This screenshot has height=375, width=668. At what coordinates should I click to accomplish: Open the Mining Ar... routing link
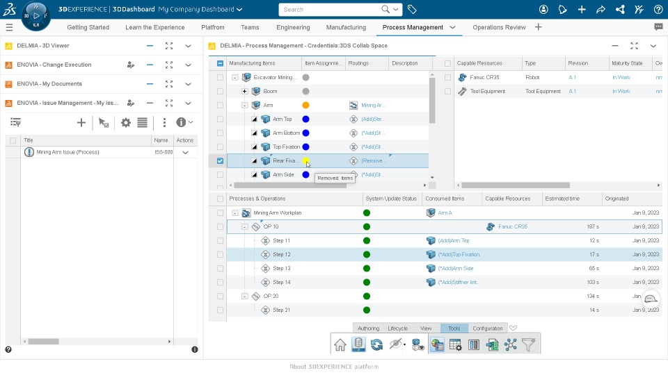tap(373, 106)
